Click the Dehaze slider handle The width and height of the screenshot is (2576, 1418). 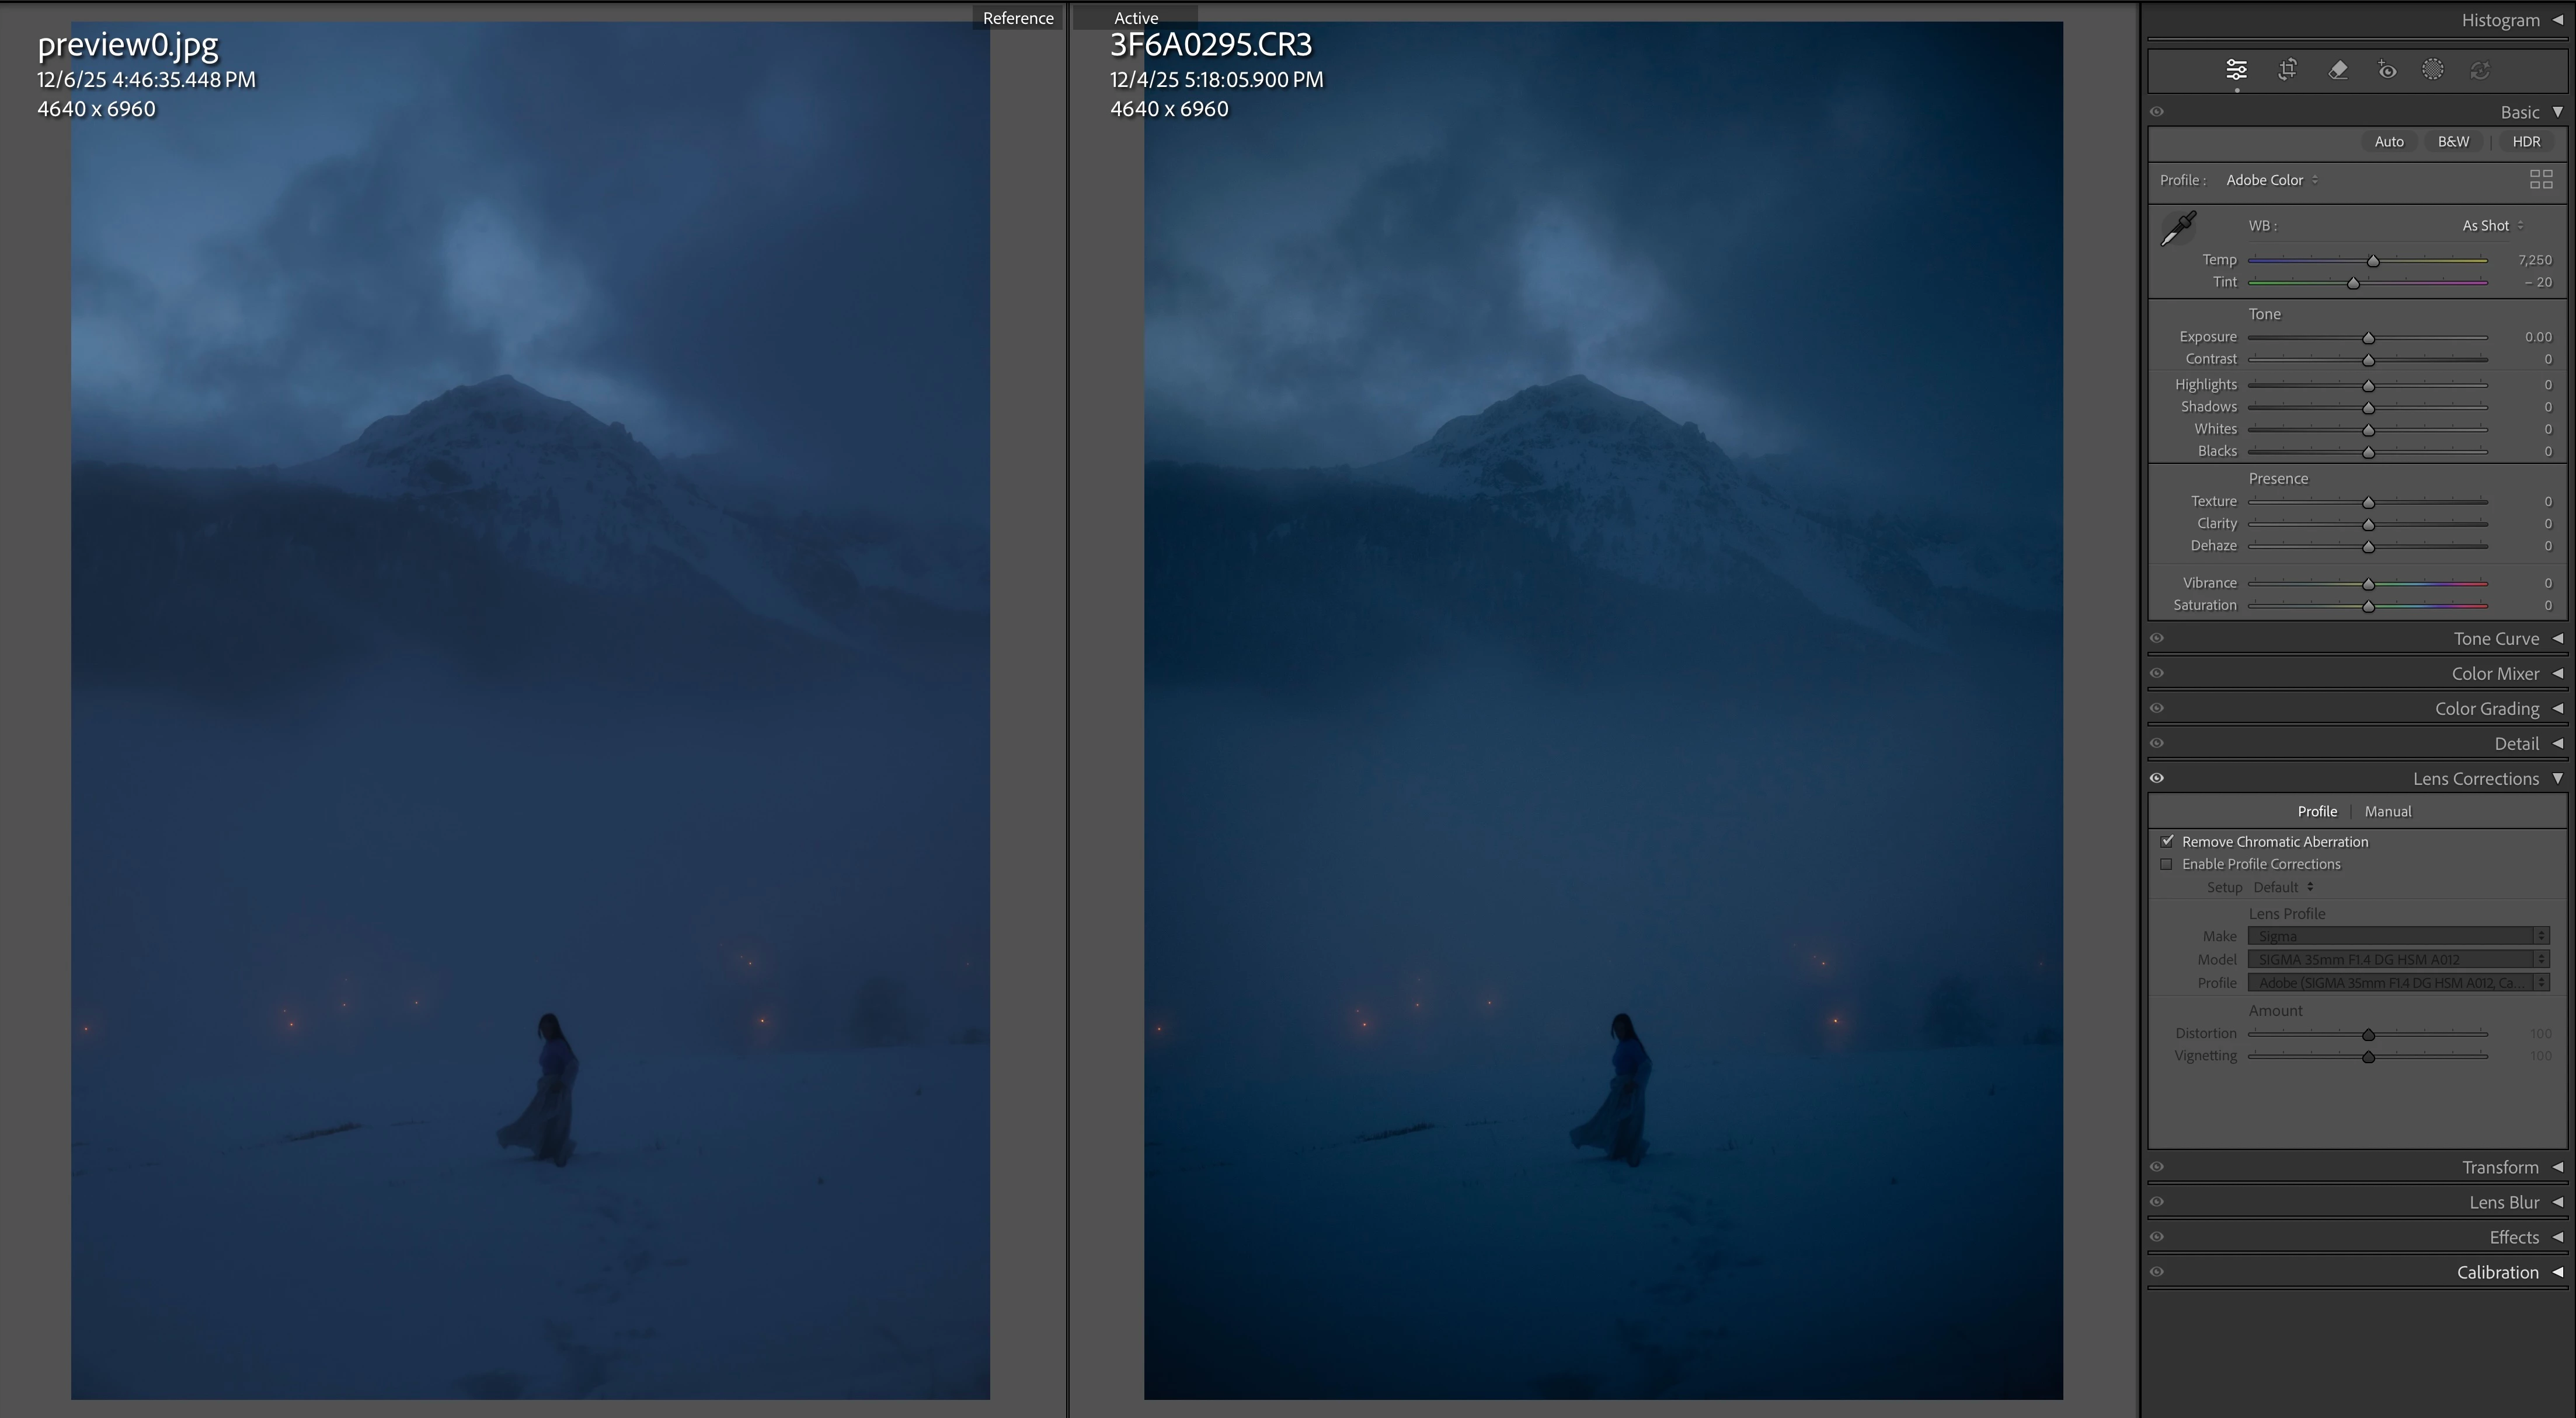[x=2368, y=547]
